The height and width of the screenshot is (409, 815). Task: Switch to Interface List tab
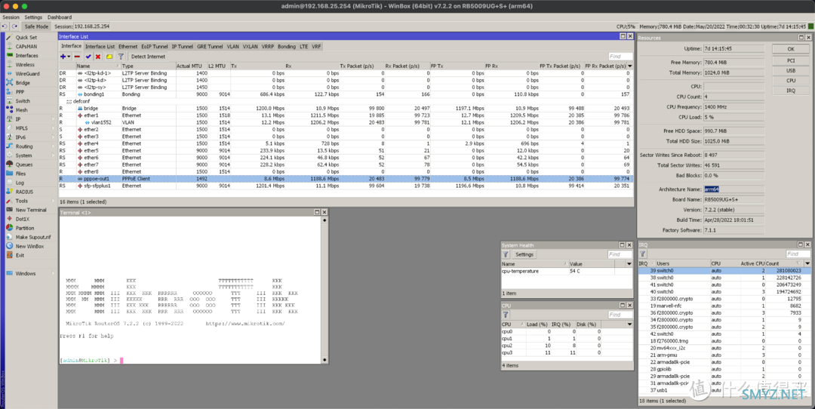point(100,46)
